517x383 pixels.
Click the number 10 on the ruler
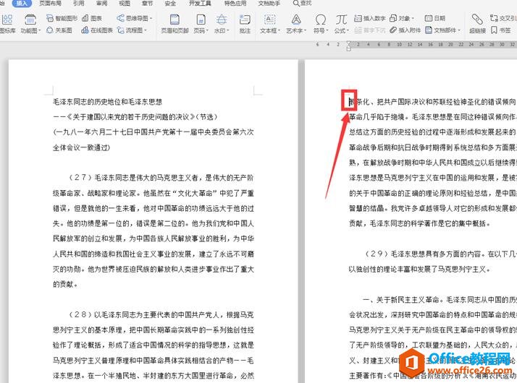point(399,44)
